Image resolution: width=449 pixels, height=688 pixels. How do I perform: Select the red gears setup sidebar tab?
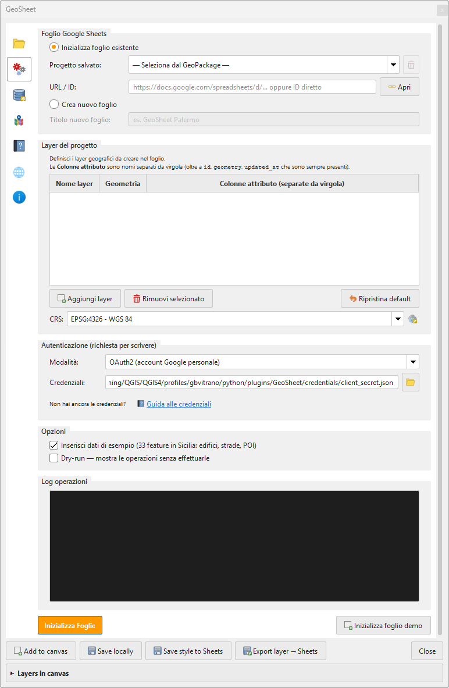(19, 69)
